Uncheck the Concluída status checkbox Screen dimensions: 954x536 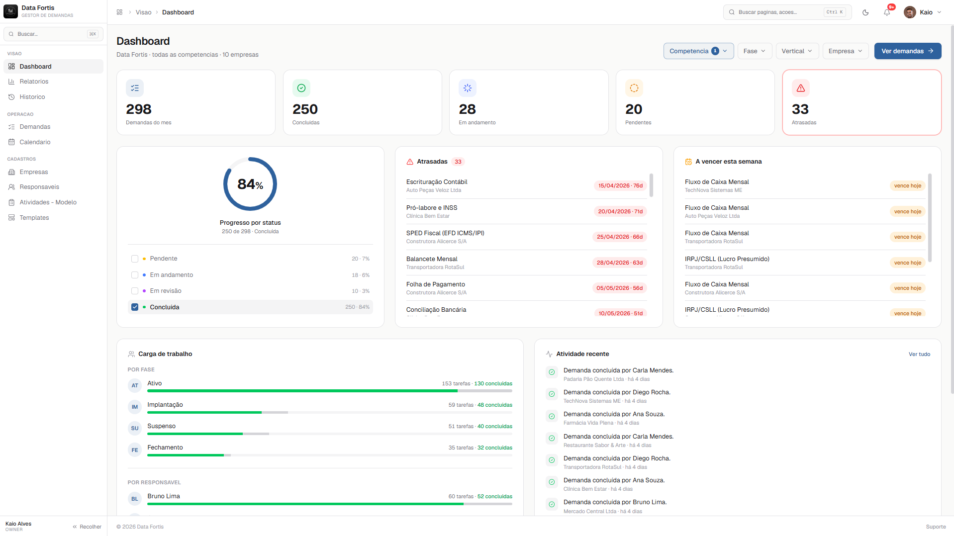point(135,307)
